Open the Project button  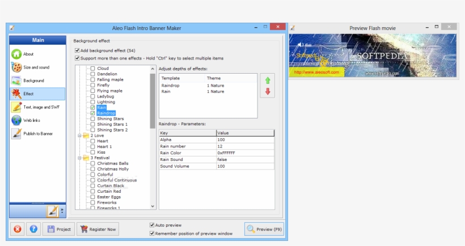coord(59,229)
